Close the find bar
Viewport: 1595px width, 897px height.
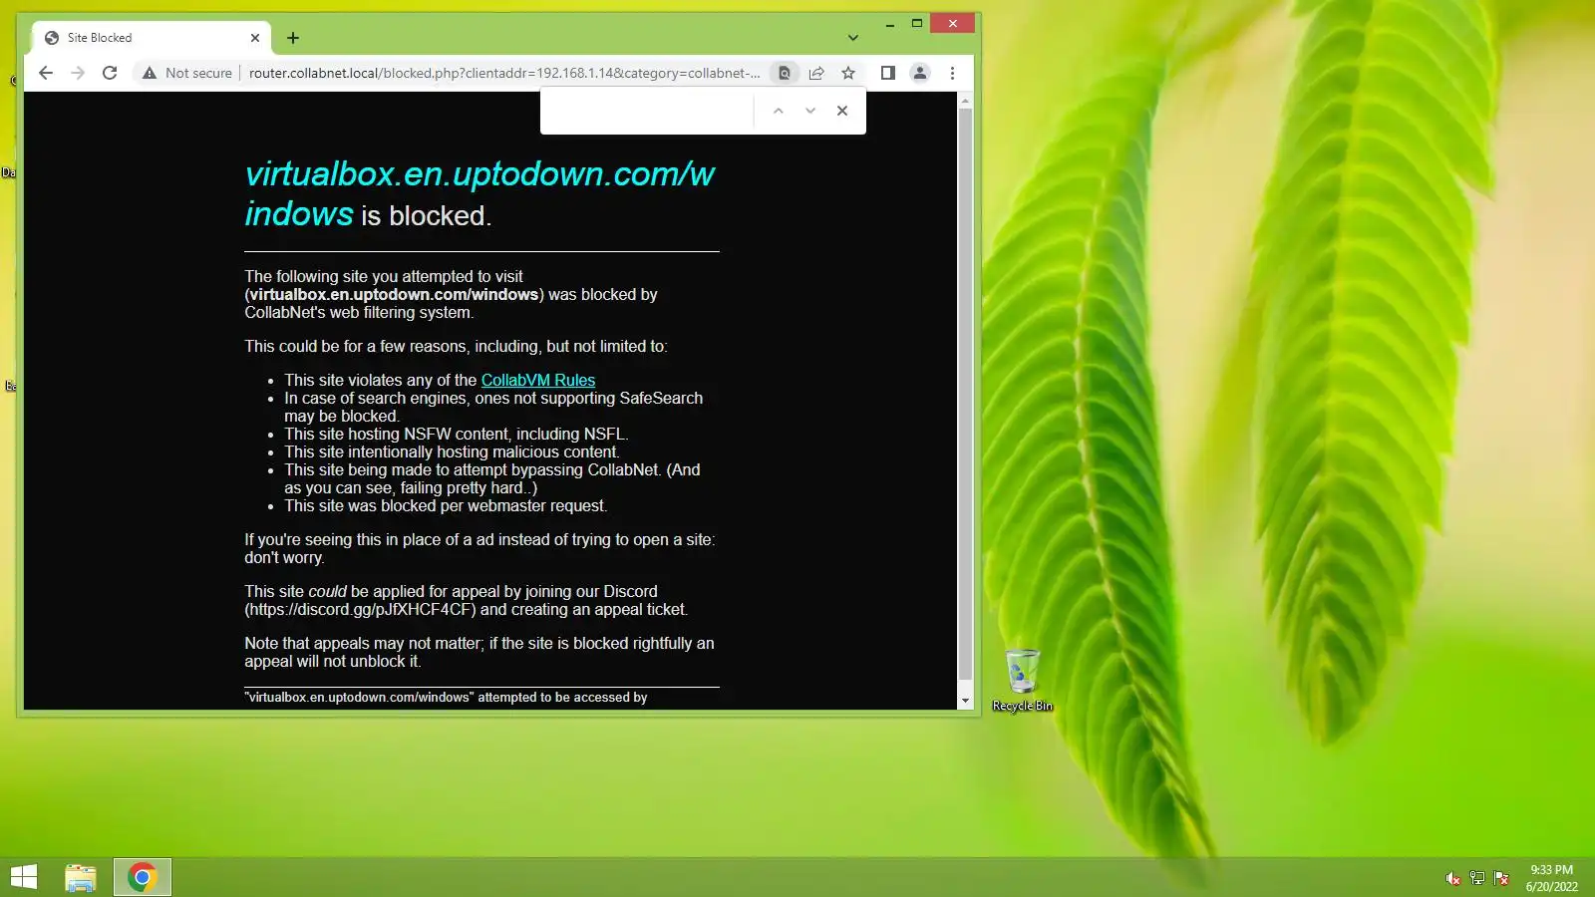point(842,111)
